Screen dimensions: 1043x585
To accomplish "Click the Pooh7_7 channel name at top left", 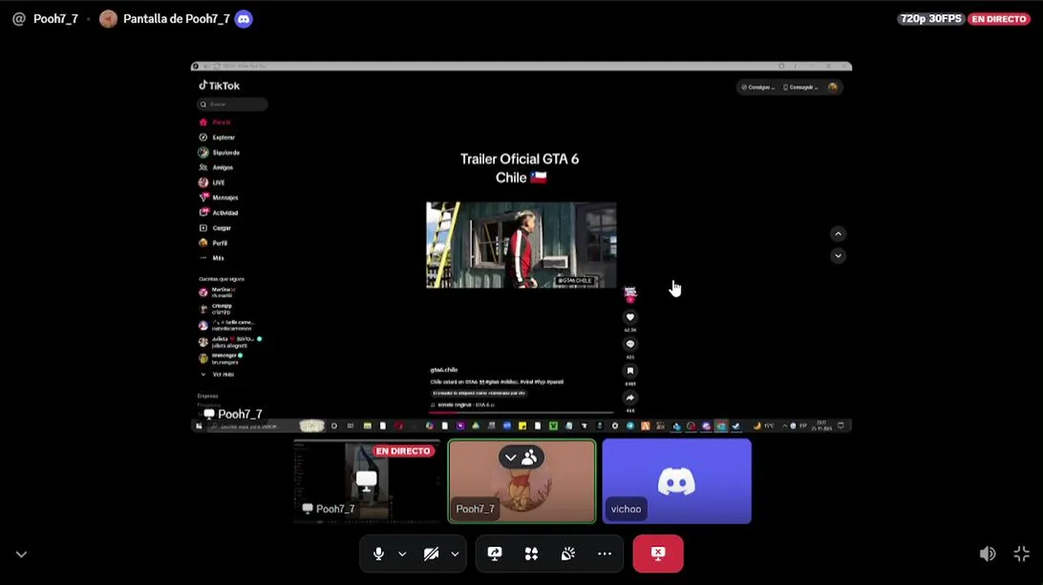I will [x=55, y=19].
